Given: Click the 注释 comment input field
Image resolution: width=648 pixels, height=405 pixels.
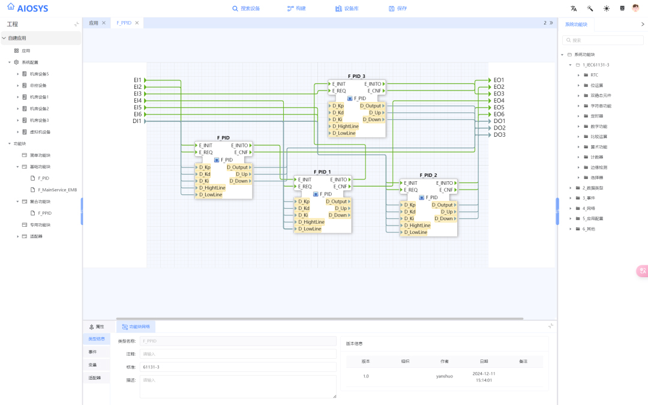Looking at the screenshot, I should pyautogui.click(x=238, y=354).
